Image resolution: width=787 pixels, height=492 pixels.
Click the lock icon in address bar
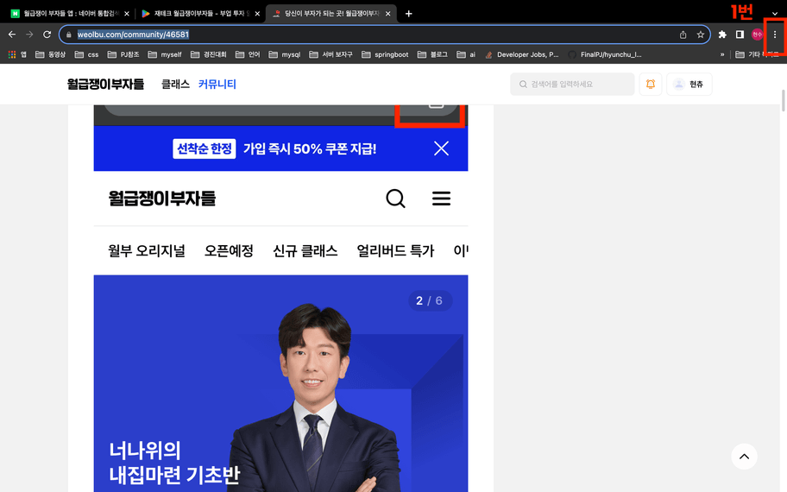[x=69, y=35]
